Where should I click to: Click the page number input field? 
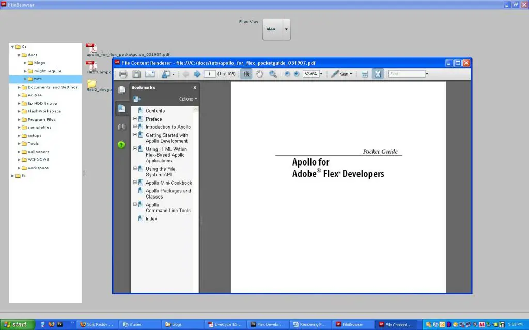pyautogui.click(x=210, y=74)
